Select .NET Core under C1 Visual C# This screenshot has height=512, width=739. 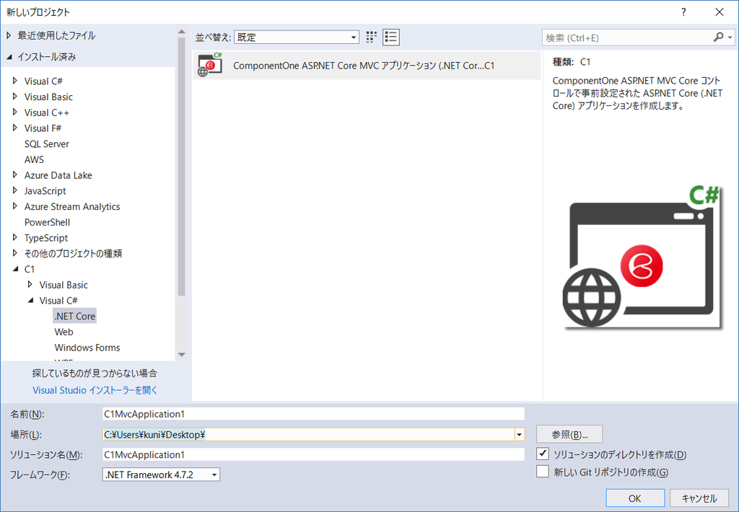point(74,316)
